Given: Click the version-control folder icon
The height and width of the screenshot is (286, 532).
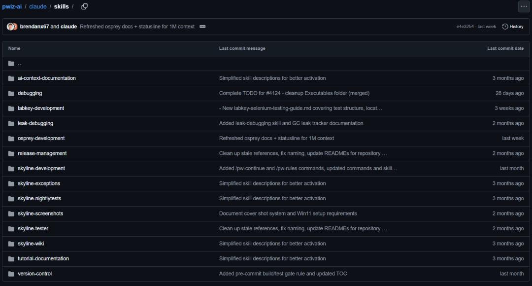Looking at the screenshot, I should (11, 274).
